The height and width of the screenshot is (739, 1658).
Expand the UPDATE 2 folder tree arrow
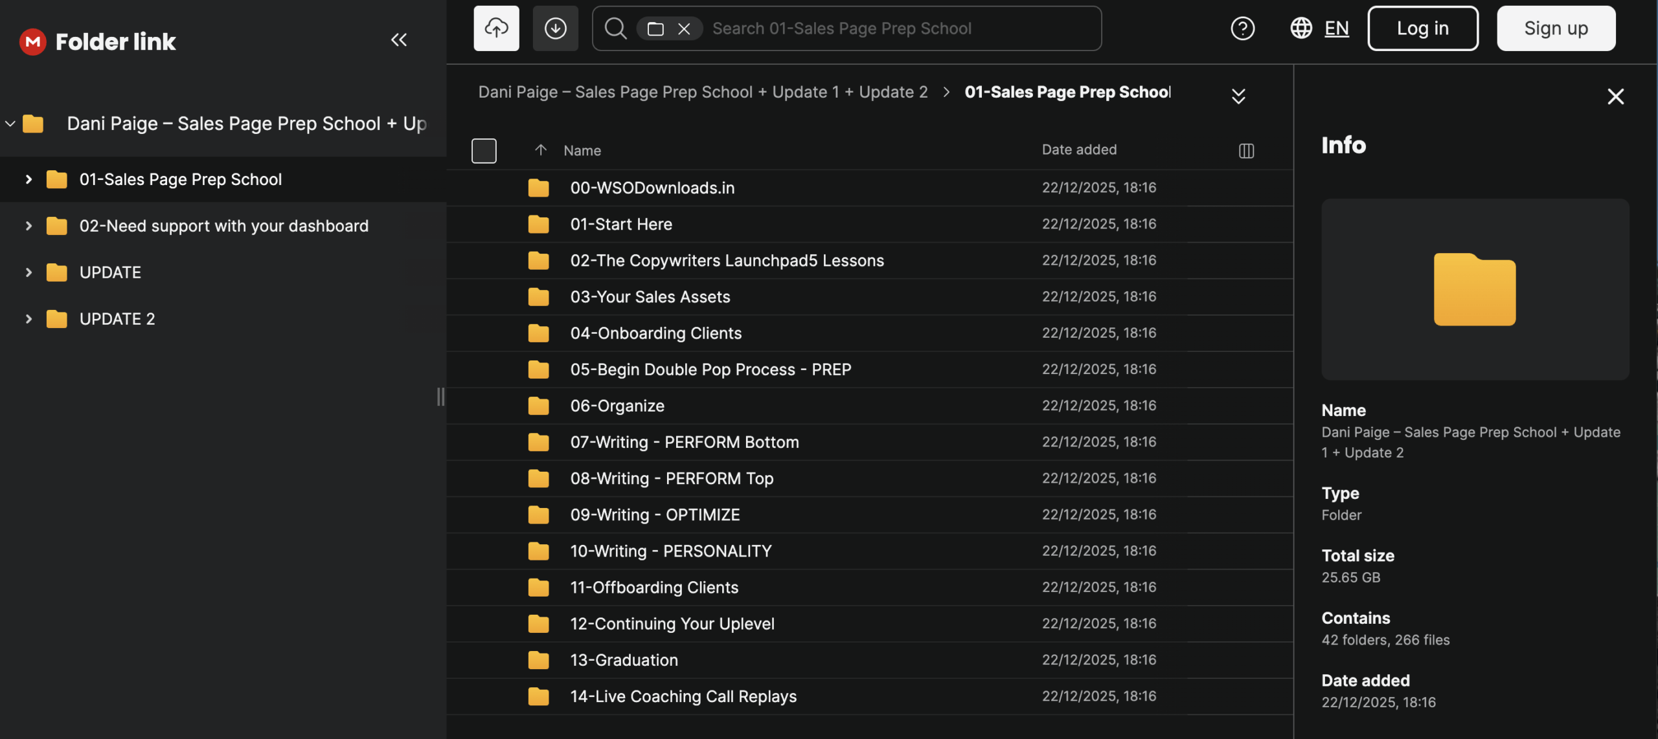click(28, 319)
